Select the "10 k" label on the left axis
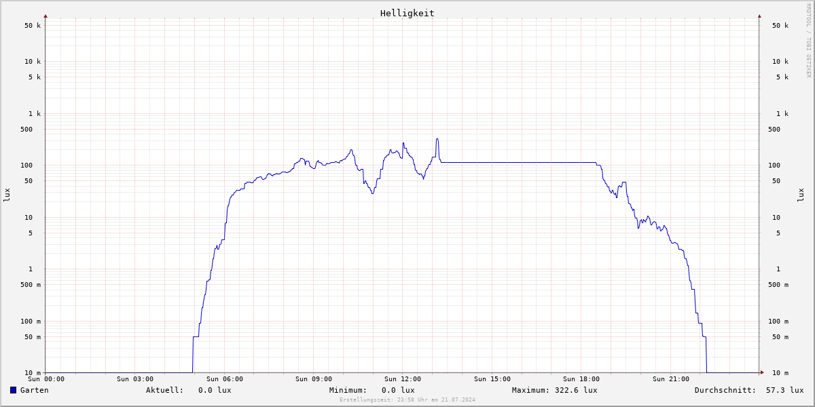This screenshot has width=815, height=407. coord(33,62)
